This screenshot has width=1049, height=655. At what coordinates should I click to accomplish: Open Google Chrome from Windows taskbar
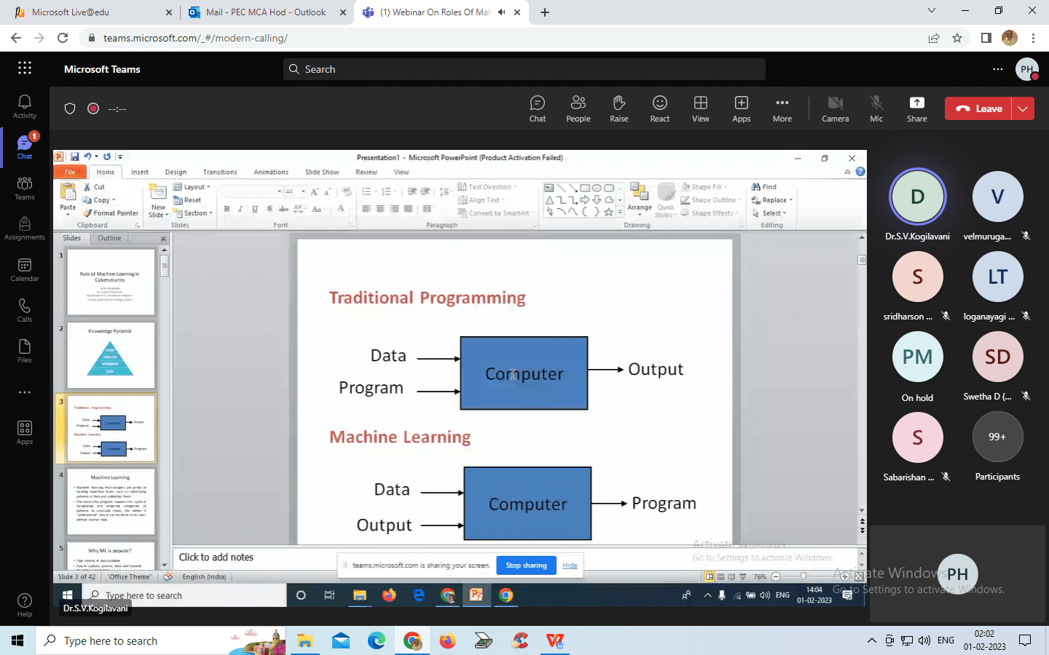pos(412,640)
